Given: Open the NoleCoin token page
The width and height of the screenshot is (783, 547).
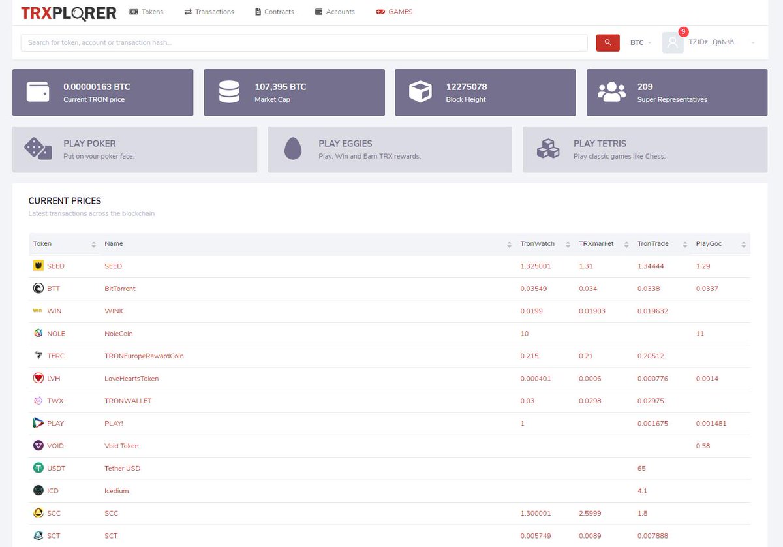Looking at the screenshot, I should click(117, 334).
